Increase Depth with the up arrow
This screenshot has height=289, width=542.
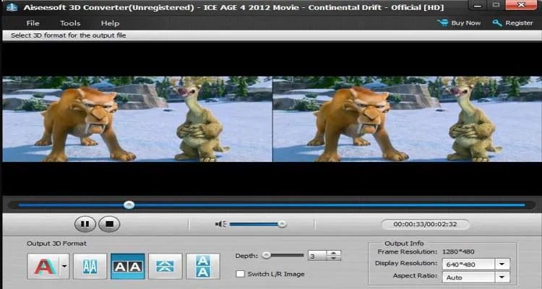coord(334,253)
